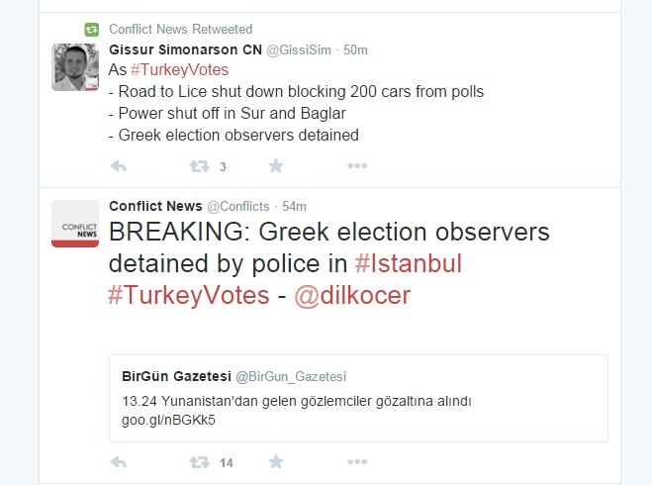
Task: Favorite Gissur Simonarson's tweet with star
Action: pos(276,166)
